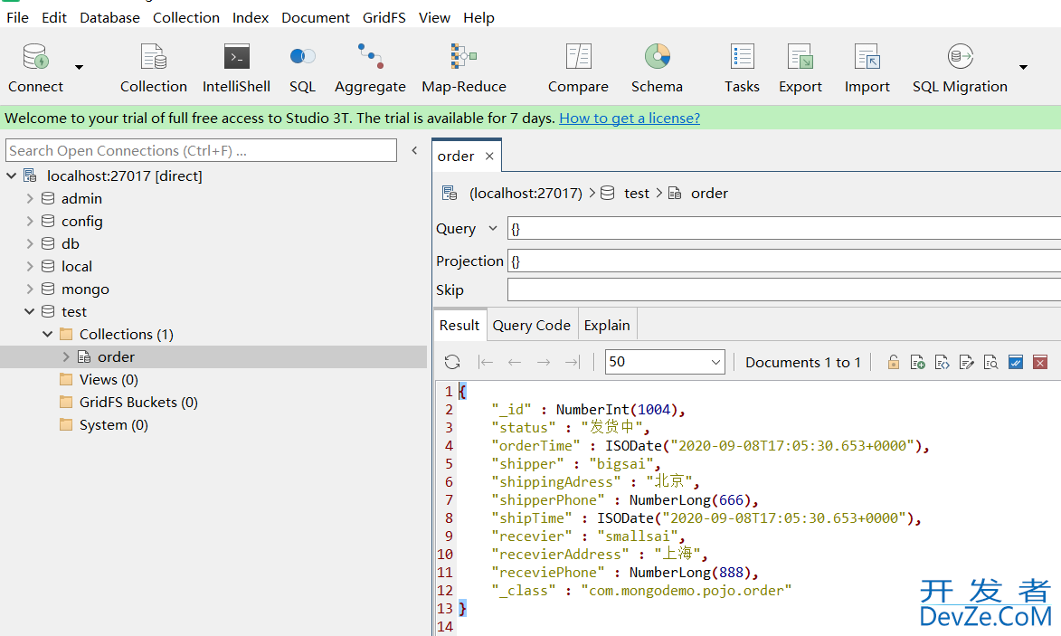Click into the Query input field
Viewport: 1061px width, 636px height.
(x=784, y=229)
